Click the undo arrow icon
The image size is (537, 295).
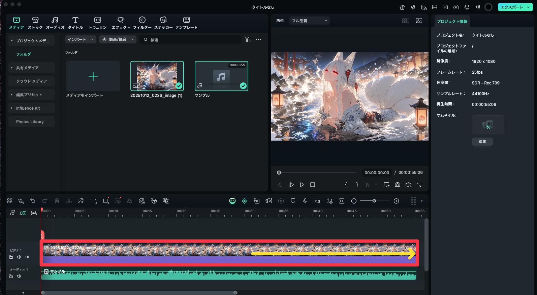pyautogui.click(x=33, y=201)
